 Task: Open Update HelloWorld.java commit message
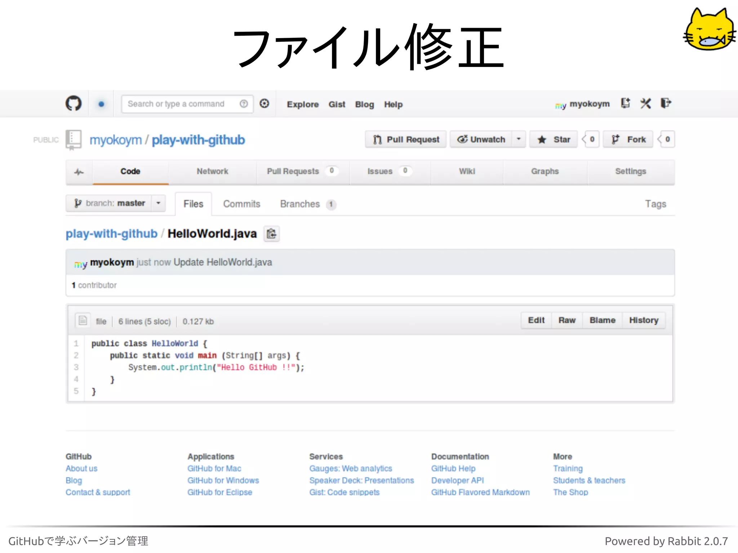(x=223, y=262)
